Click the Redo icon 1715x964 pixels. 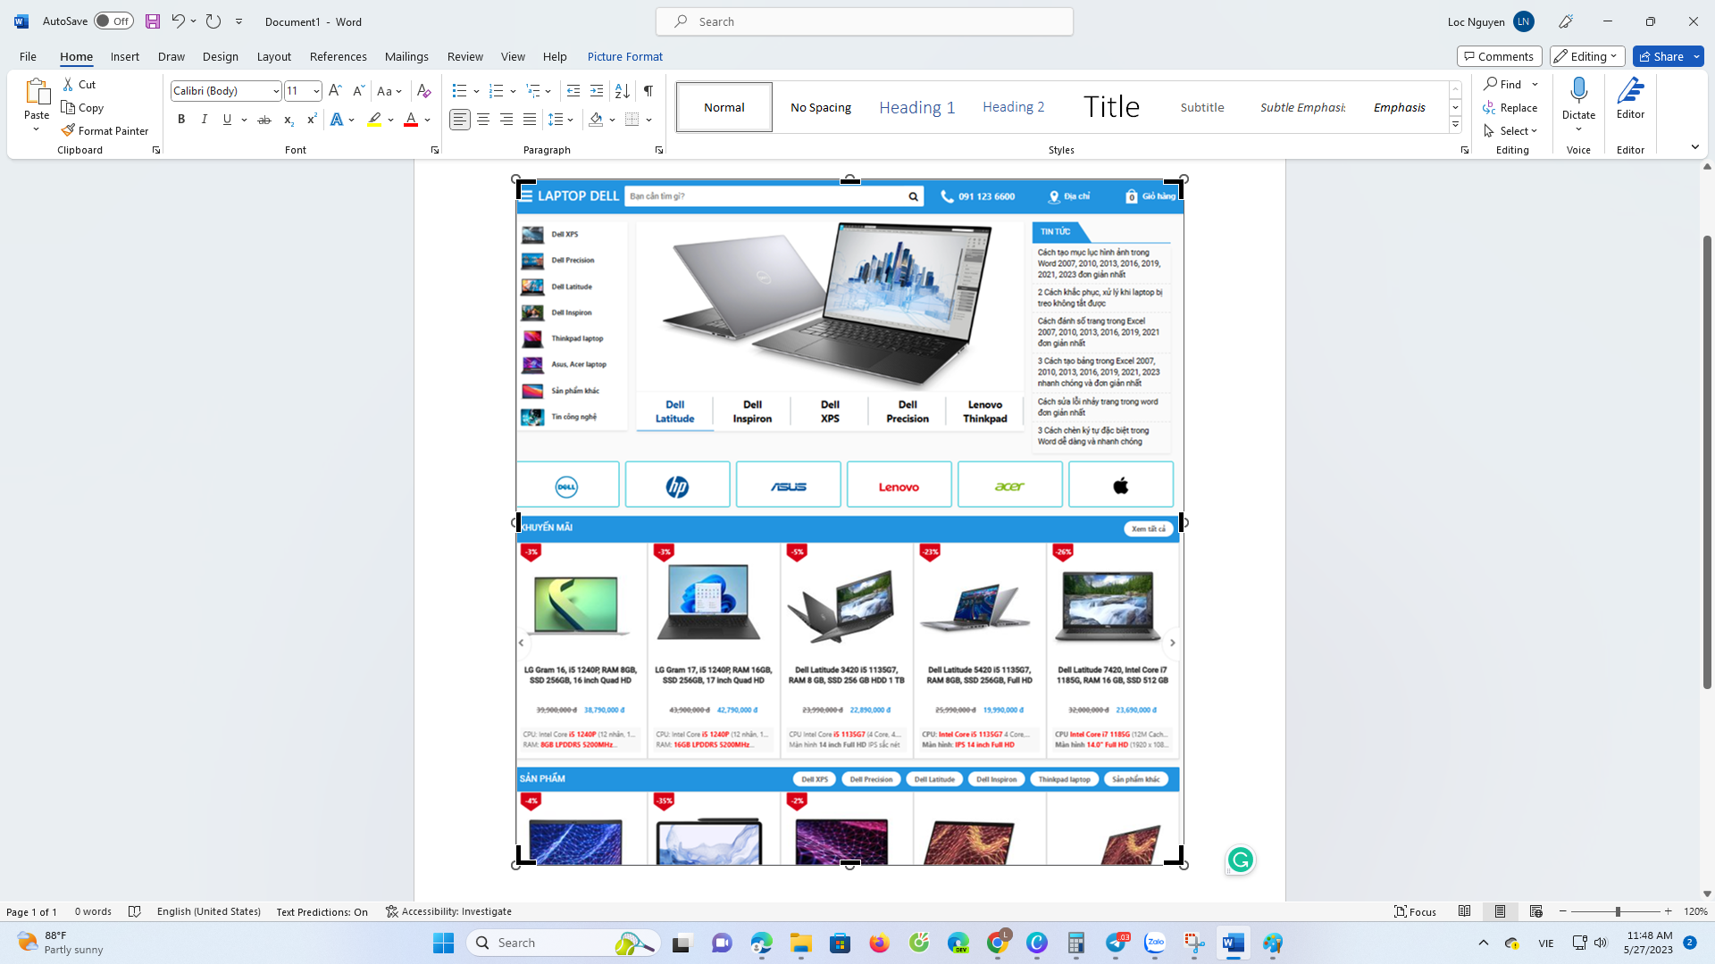pos(213,21)
